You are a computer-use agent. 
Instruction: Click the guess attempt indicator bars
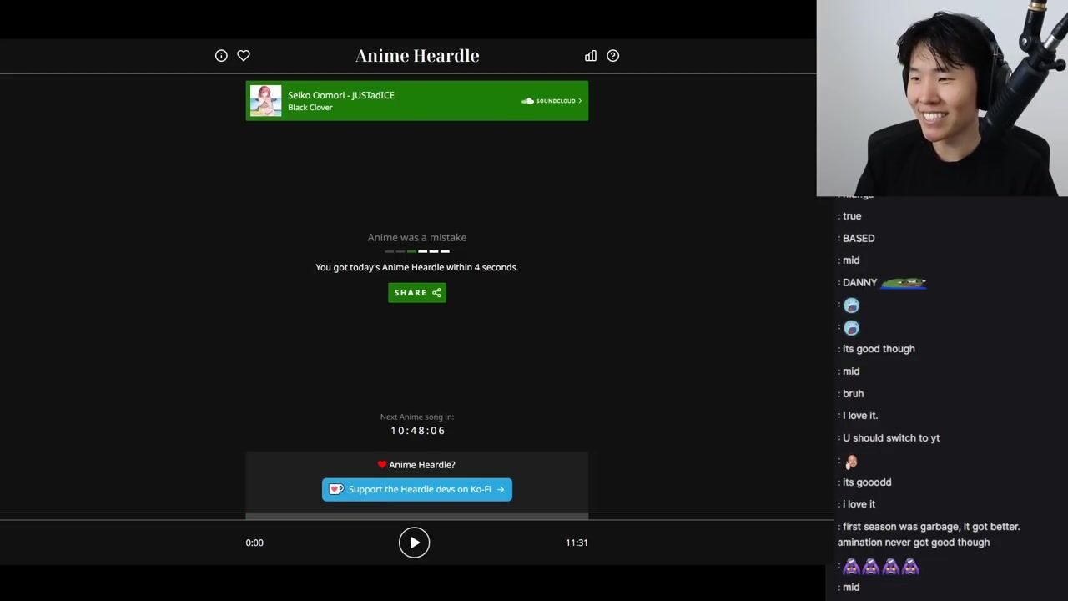[x=417, y=251]
